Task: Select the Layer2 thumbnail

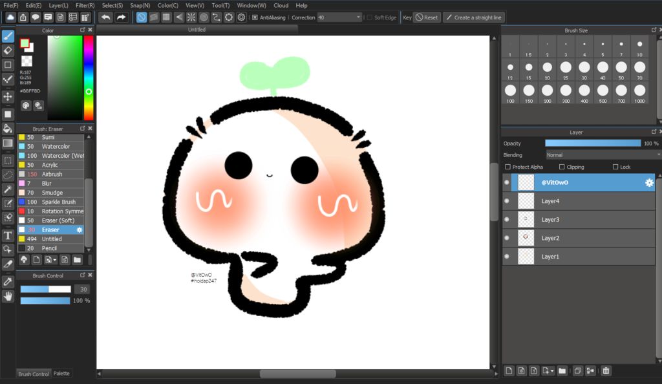Action: pos(526,238)
